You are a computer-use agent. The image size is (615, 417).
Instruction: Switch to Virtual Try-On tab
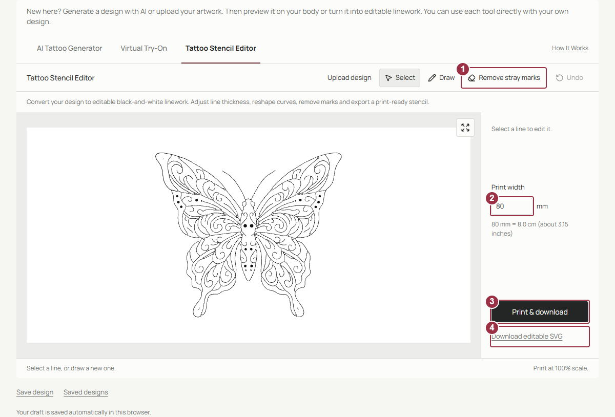click(144, 48)
